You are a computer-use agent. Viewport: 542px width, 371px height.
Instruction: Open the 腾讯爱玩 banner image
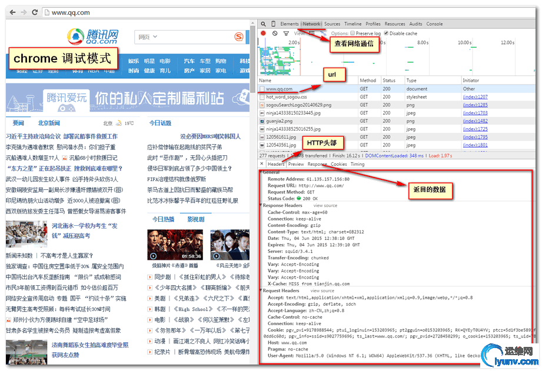pos(128,98)
